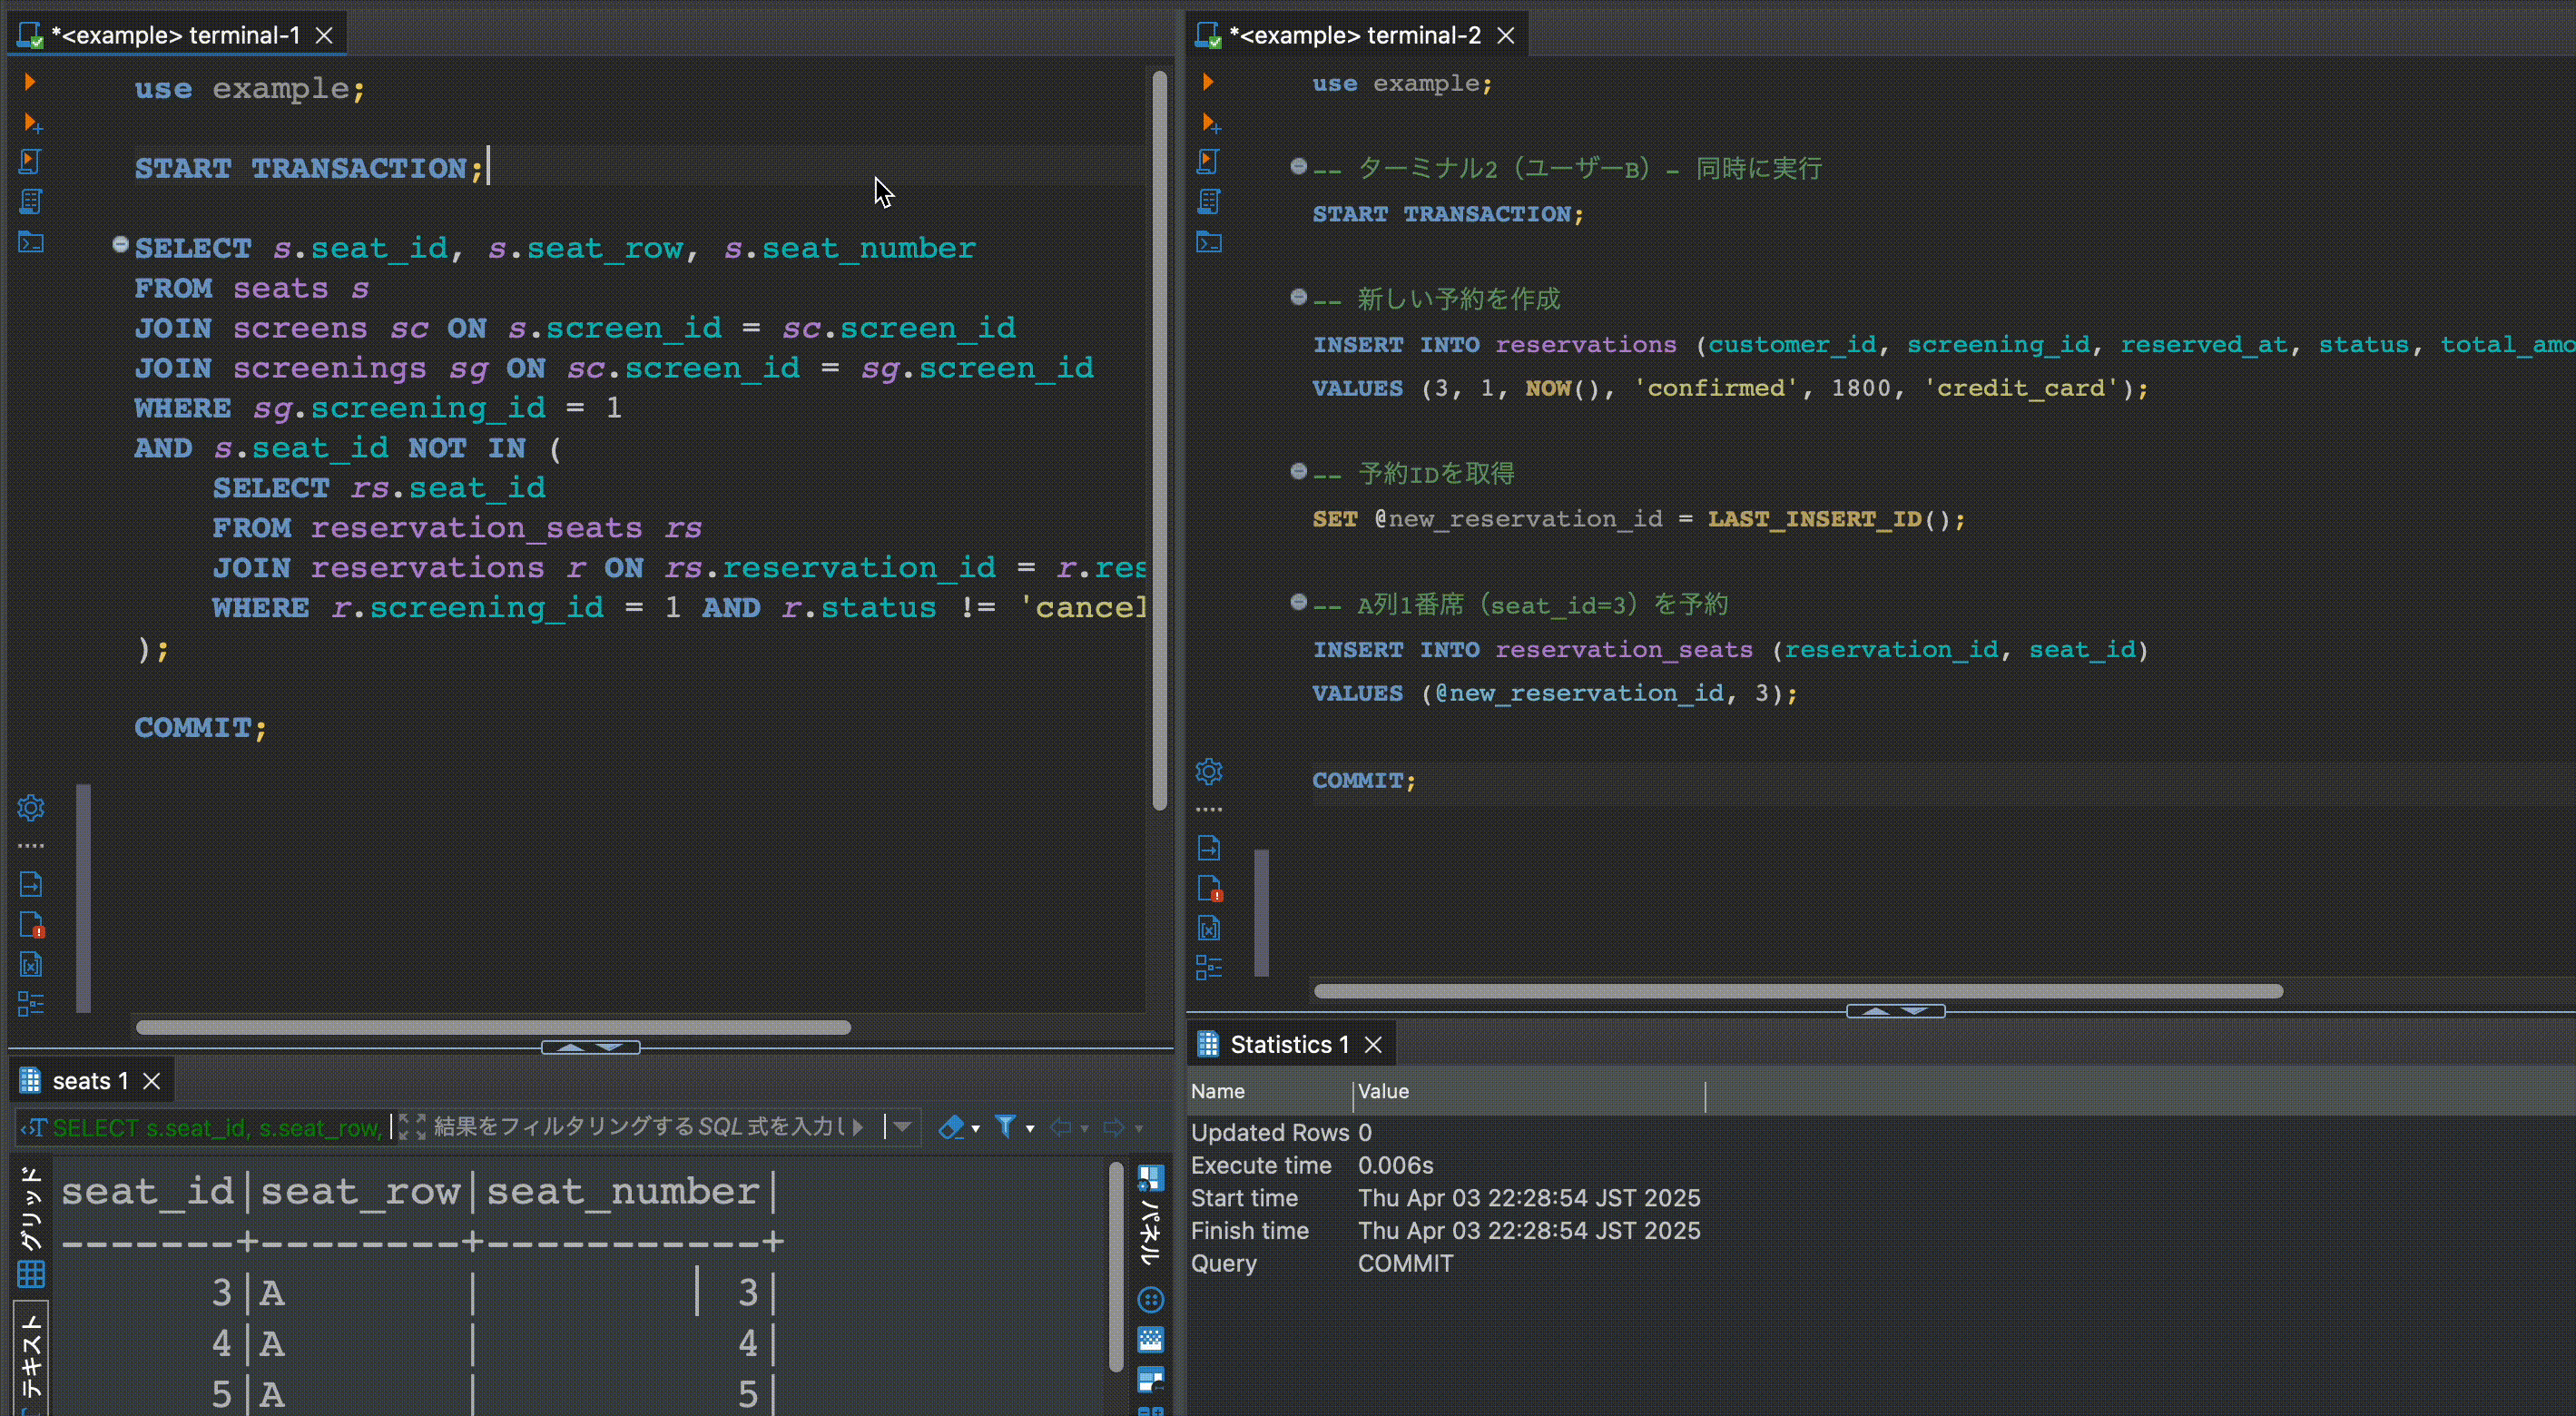Switch result view to Text mode
The height and width of the screenshot is (1416, 2576).
(x=31, y=1358)
